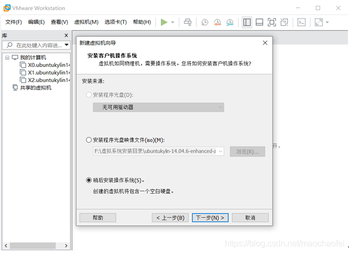Open the 选项卡(T) menu
Screen dimensions: 349x253
tap(115, 22)
